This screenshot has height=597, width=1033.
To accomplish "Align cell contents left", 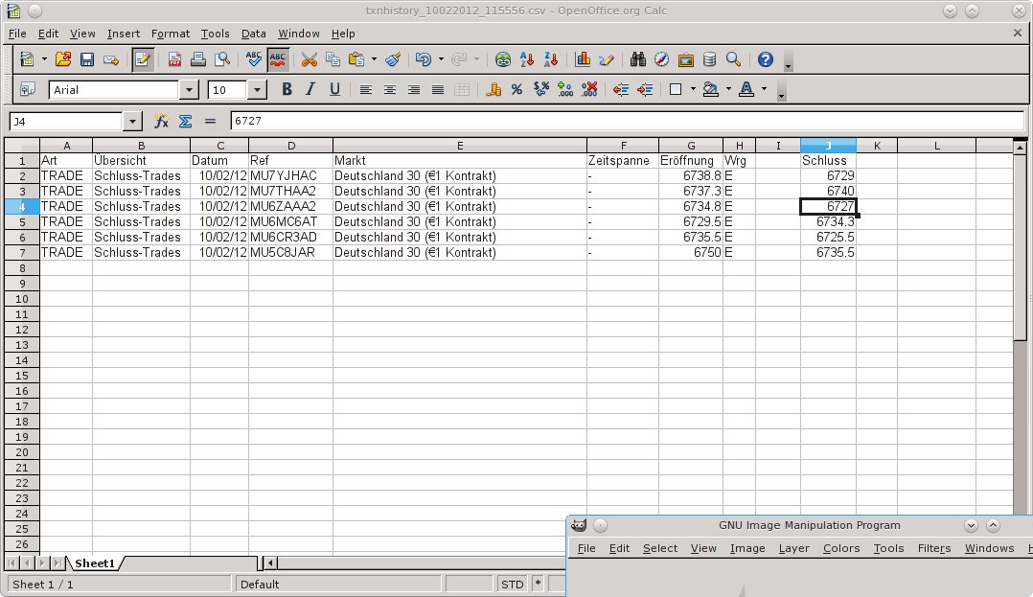I will [x=366, y=90].
